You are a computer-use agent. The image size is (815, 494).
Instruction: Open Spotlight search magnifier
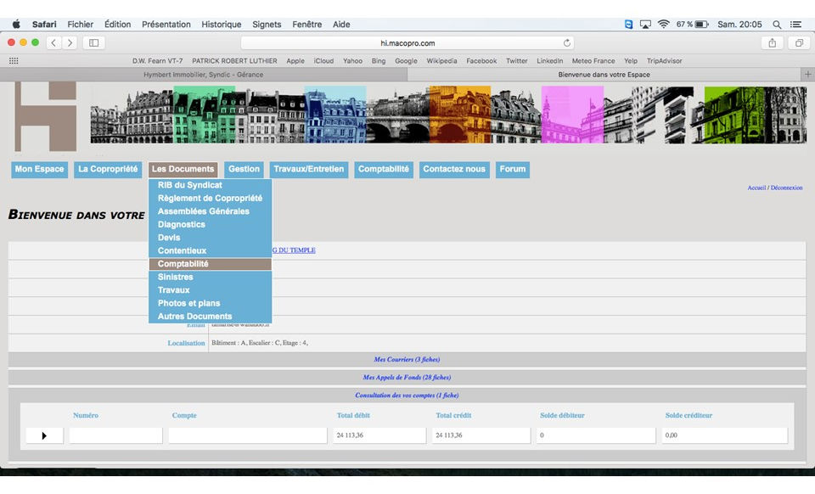(777, 25)
